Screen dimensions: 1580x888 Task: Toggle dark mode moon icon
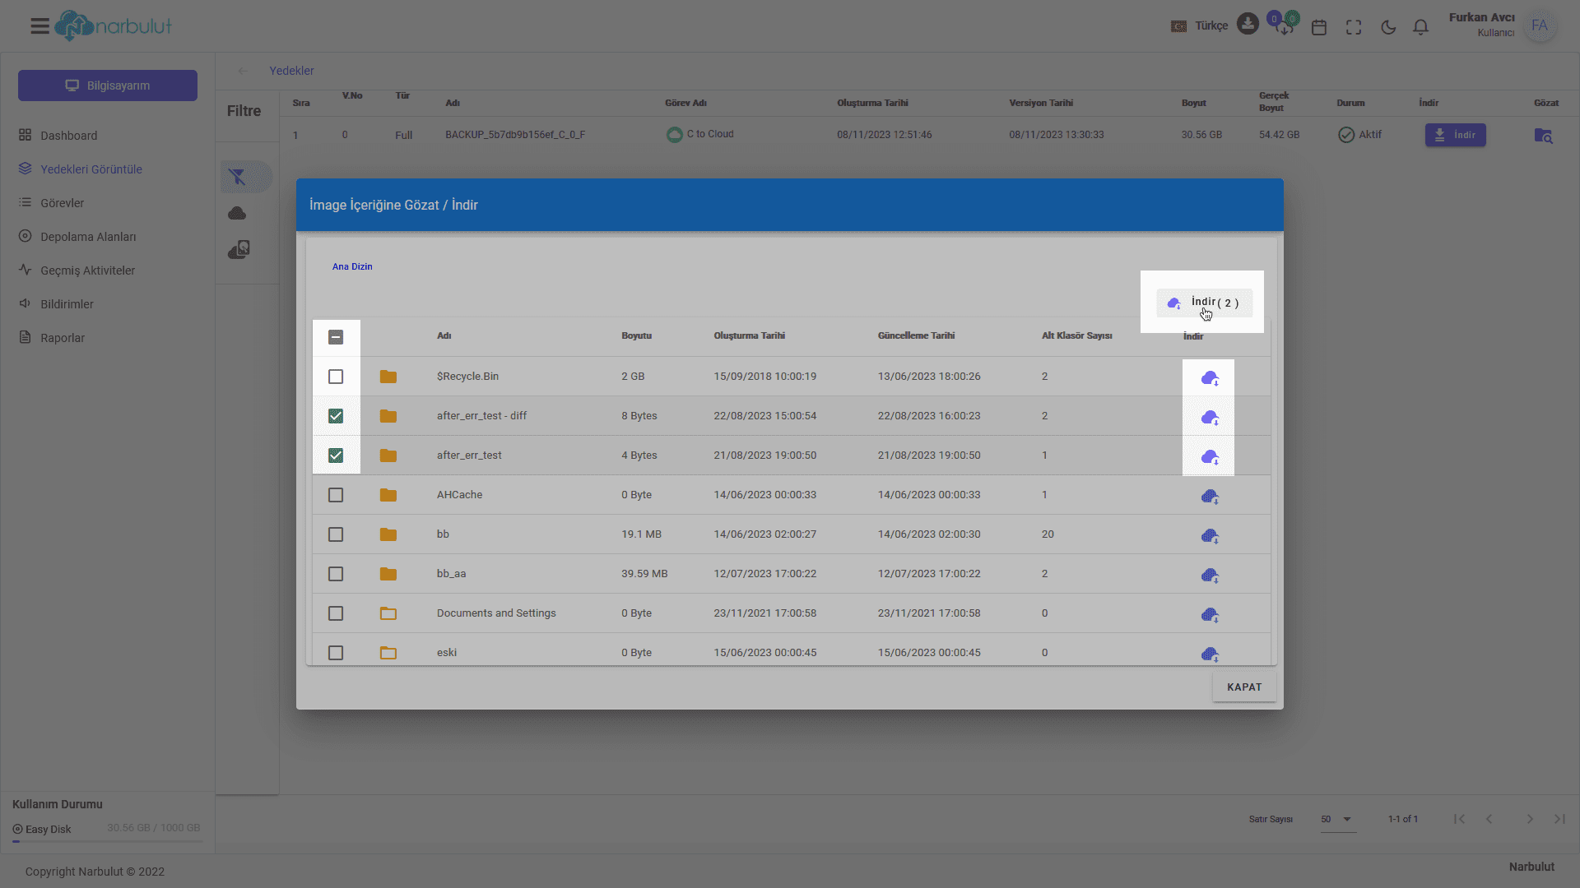point(1388,27)
